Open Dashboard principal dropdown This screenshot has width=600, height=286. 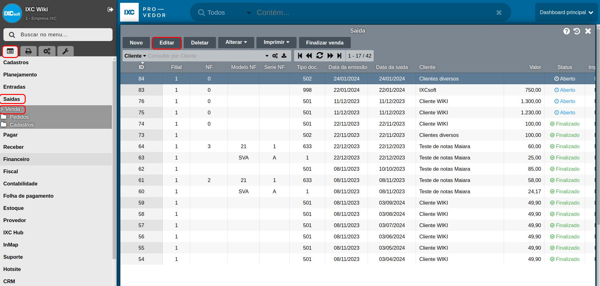(x=566, y=13)
